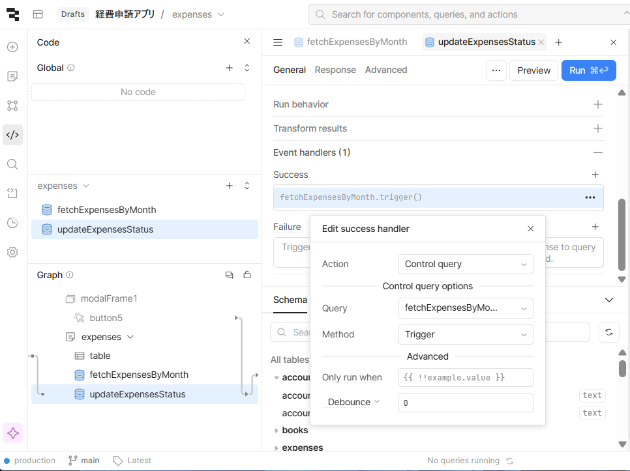Click the Preview button
630x471 pixels.
click(x=533, y=70)
